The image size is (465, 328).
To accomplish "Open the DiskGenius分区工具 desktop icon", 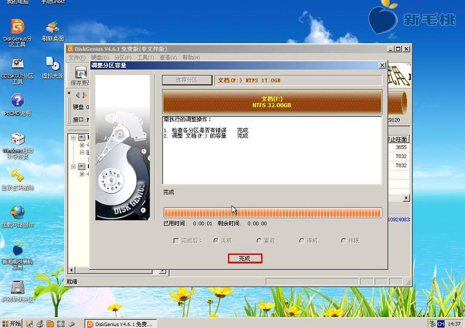I will [18, 32].
